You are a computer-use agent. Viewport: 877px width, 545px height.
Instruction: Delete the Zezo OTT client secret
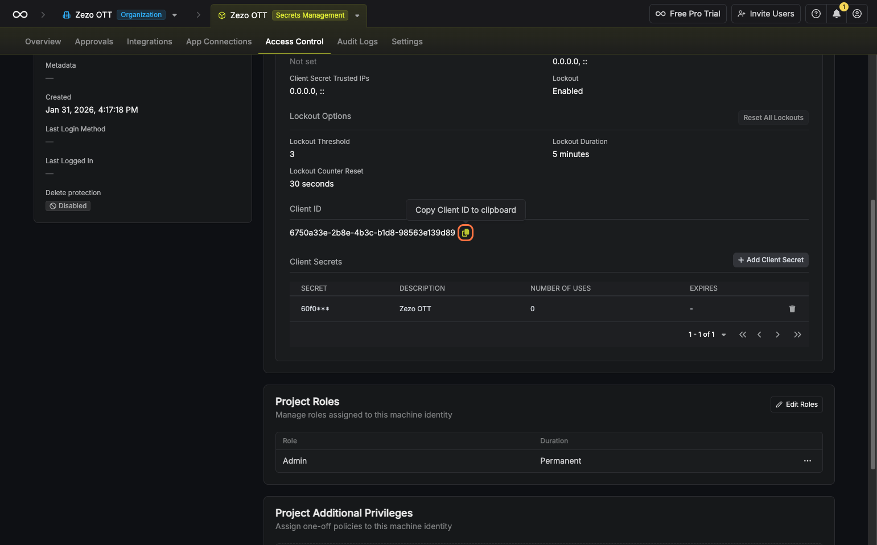792,309
